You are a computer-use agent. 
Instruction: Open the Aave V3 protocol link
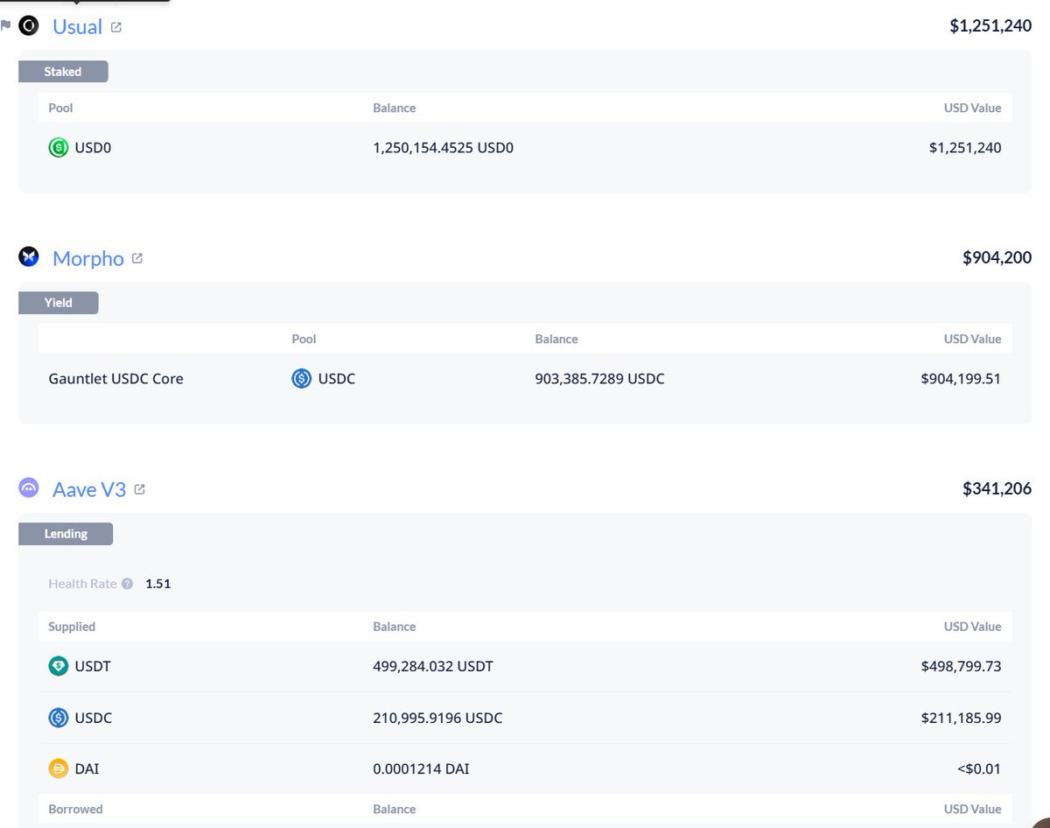coord(89,489)
